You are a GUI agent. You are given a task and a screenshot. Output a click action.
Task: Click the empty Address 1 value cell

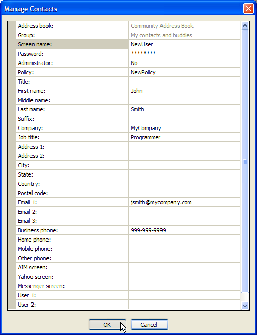(185, 147)
